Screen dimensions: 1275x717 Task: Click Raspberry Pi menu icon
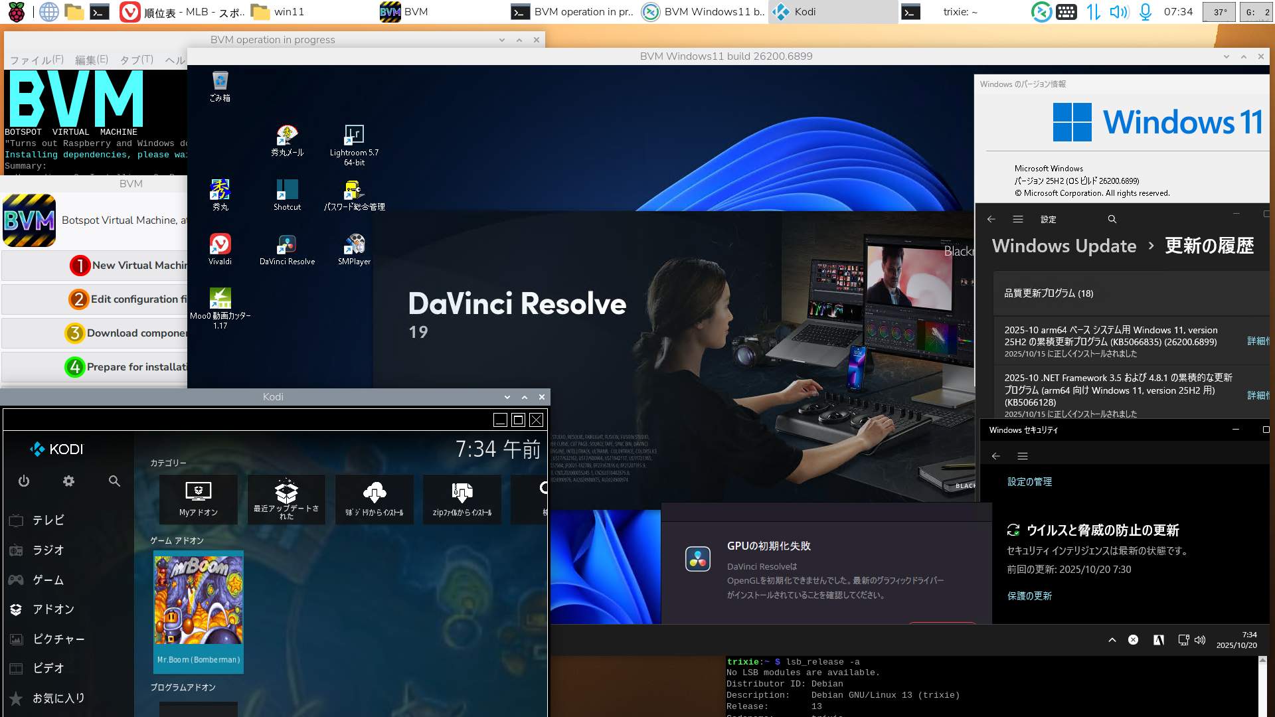(x=17, y=11)
